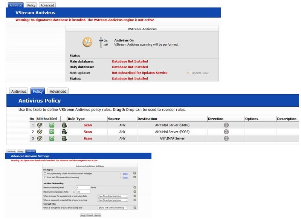Open password-protected file action dropdown
Viewport: 301px width, 219px height.
(113, 200)
